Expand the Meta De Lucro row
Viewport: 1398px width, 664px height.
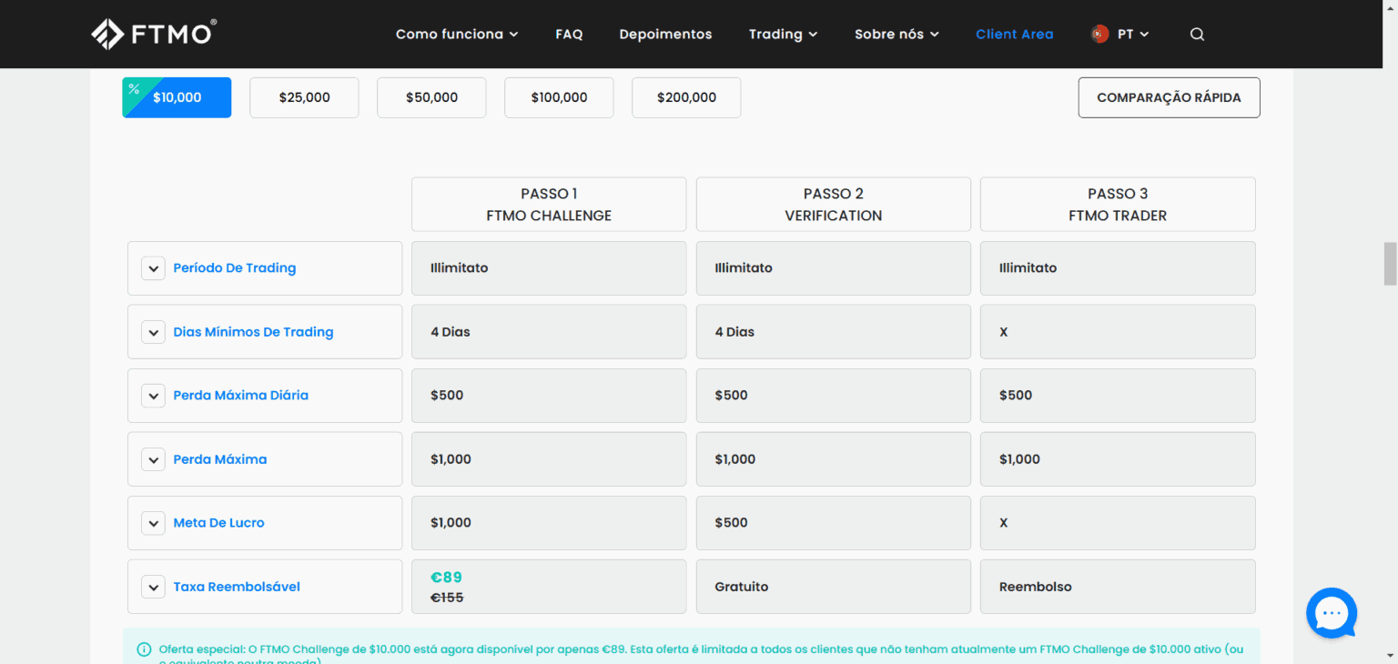153,523
